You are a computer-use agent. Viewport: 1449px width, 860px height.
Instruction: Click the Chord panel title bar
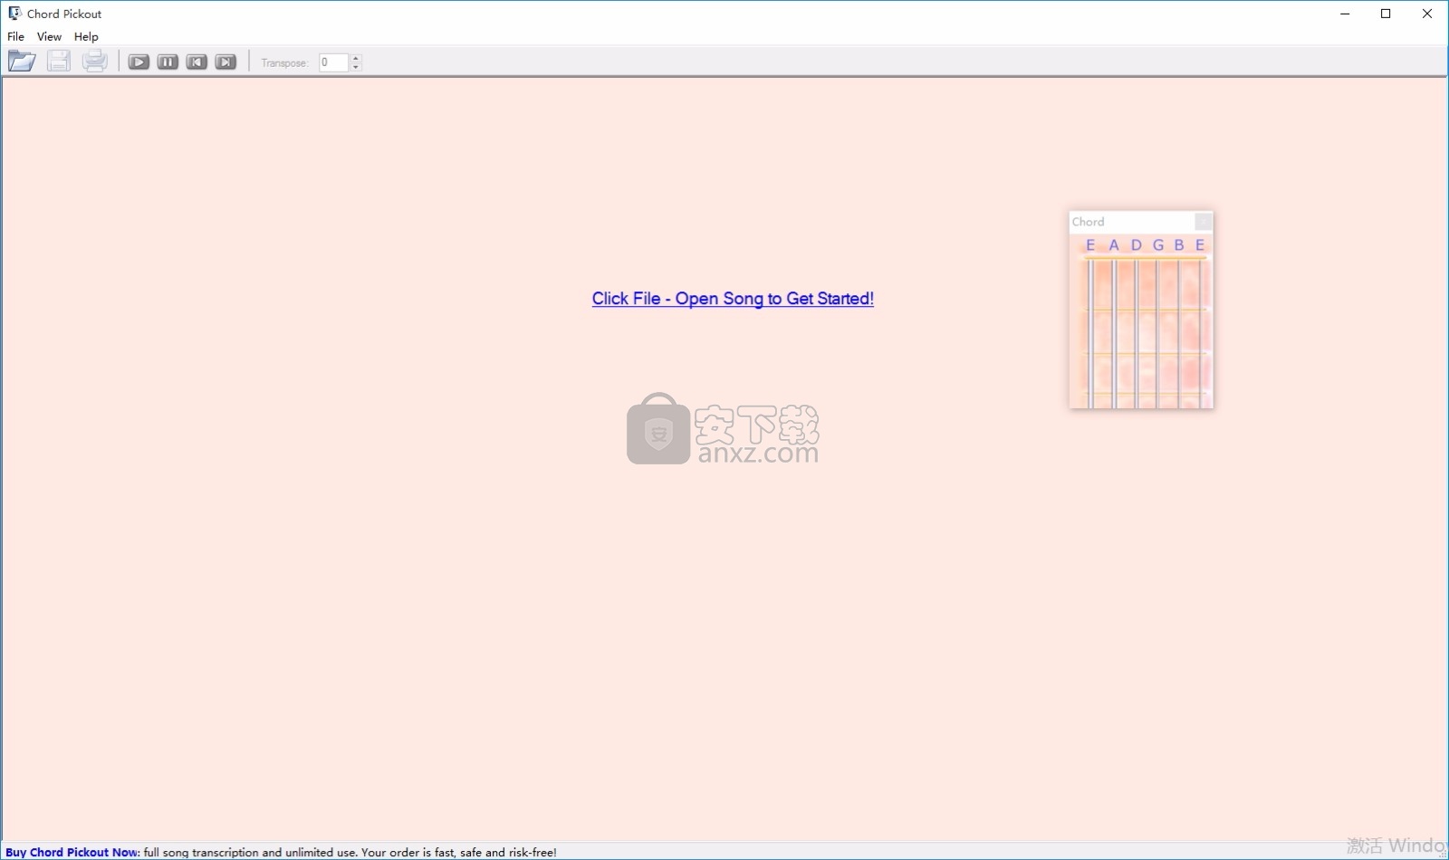click(1132, 222)
